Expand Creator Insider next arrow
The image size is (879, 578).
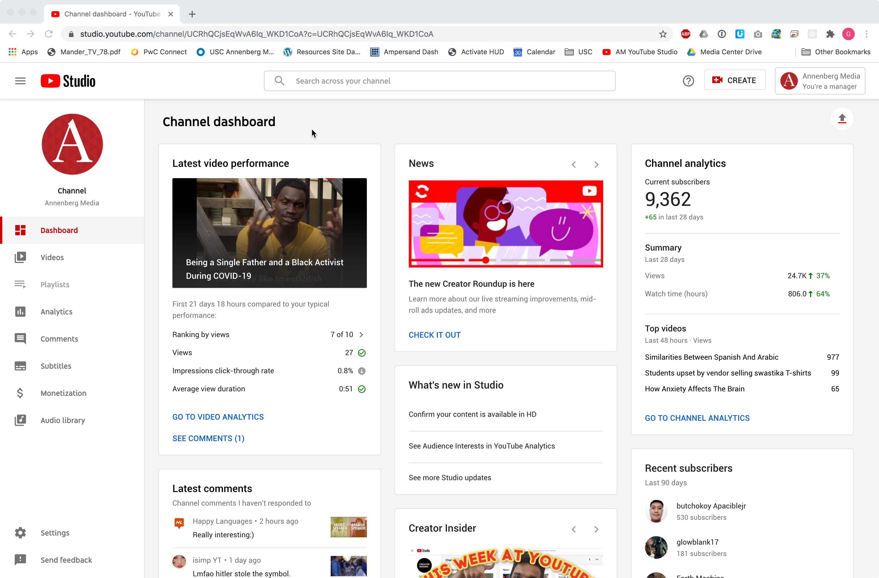point(596,529)
